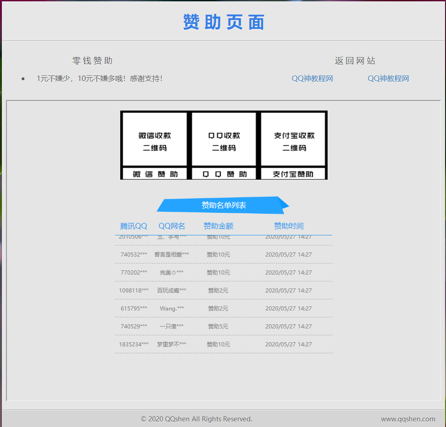This screenshot has height=427, width=446.
Task: Click the 2020 QQshen All Rights Reserved footer
Action: pos(197,419)
